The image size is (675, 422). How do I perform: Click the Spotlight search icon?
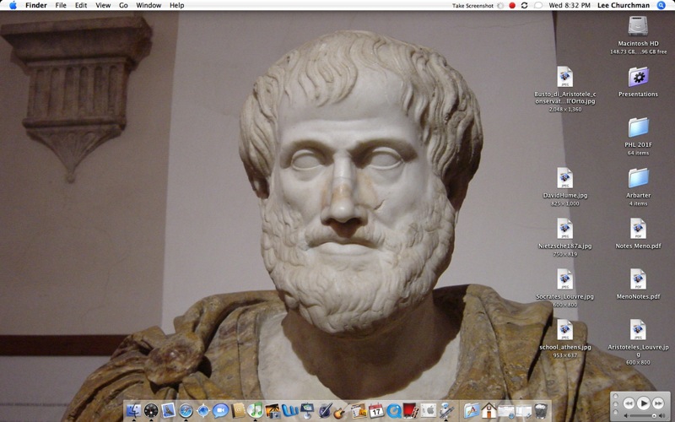(x=661, y=5)
